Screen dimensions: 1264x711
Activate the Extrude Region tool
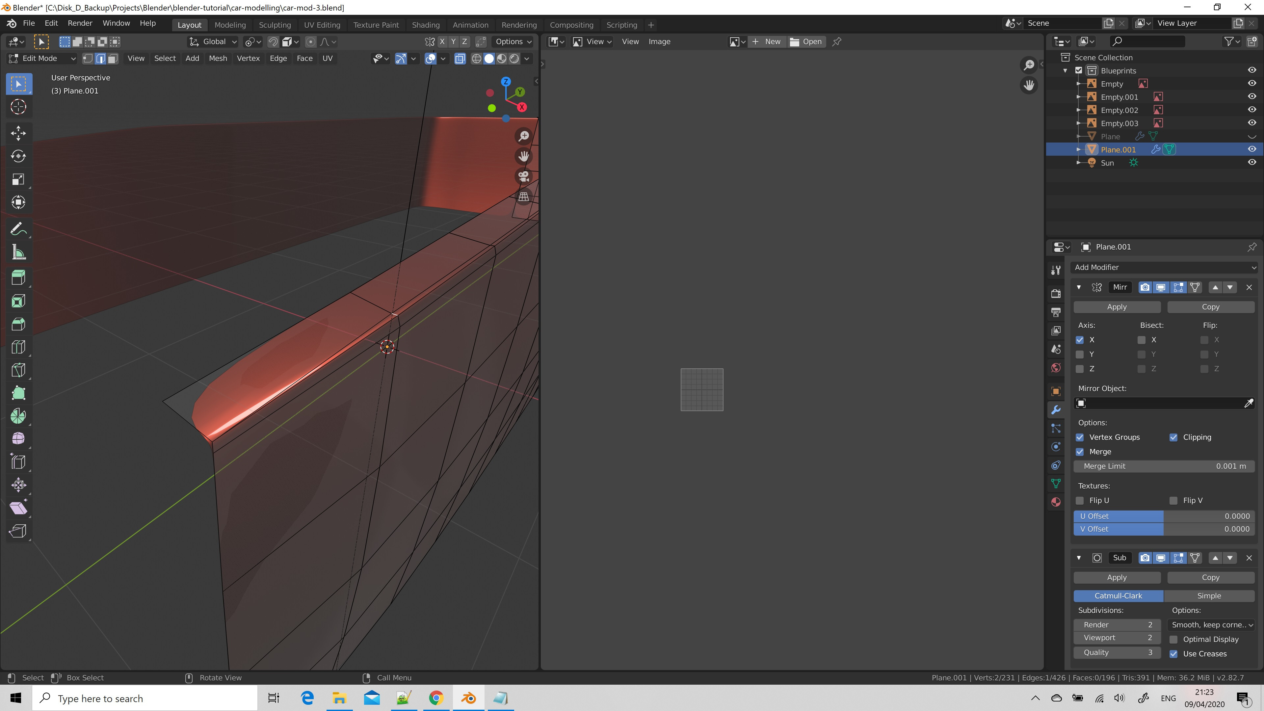(18, 277)
